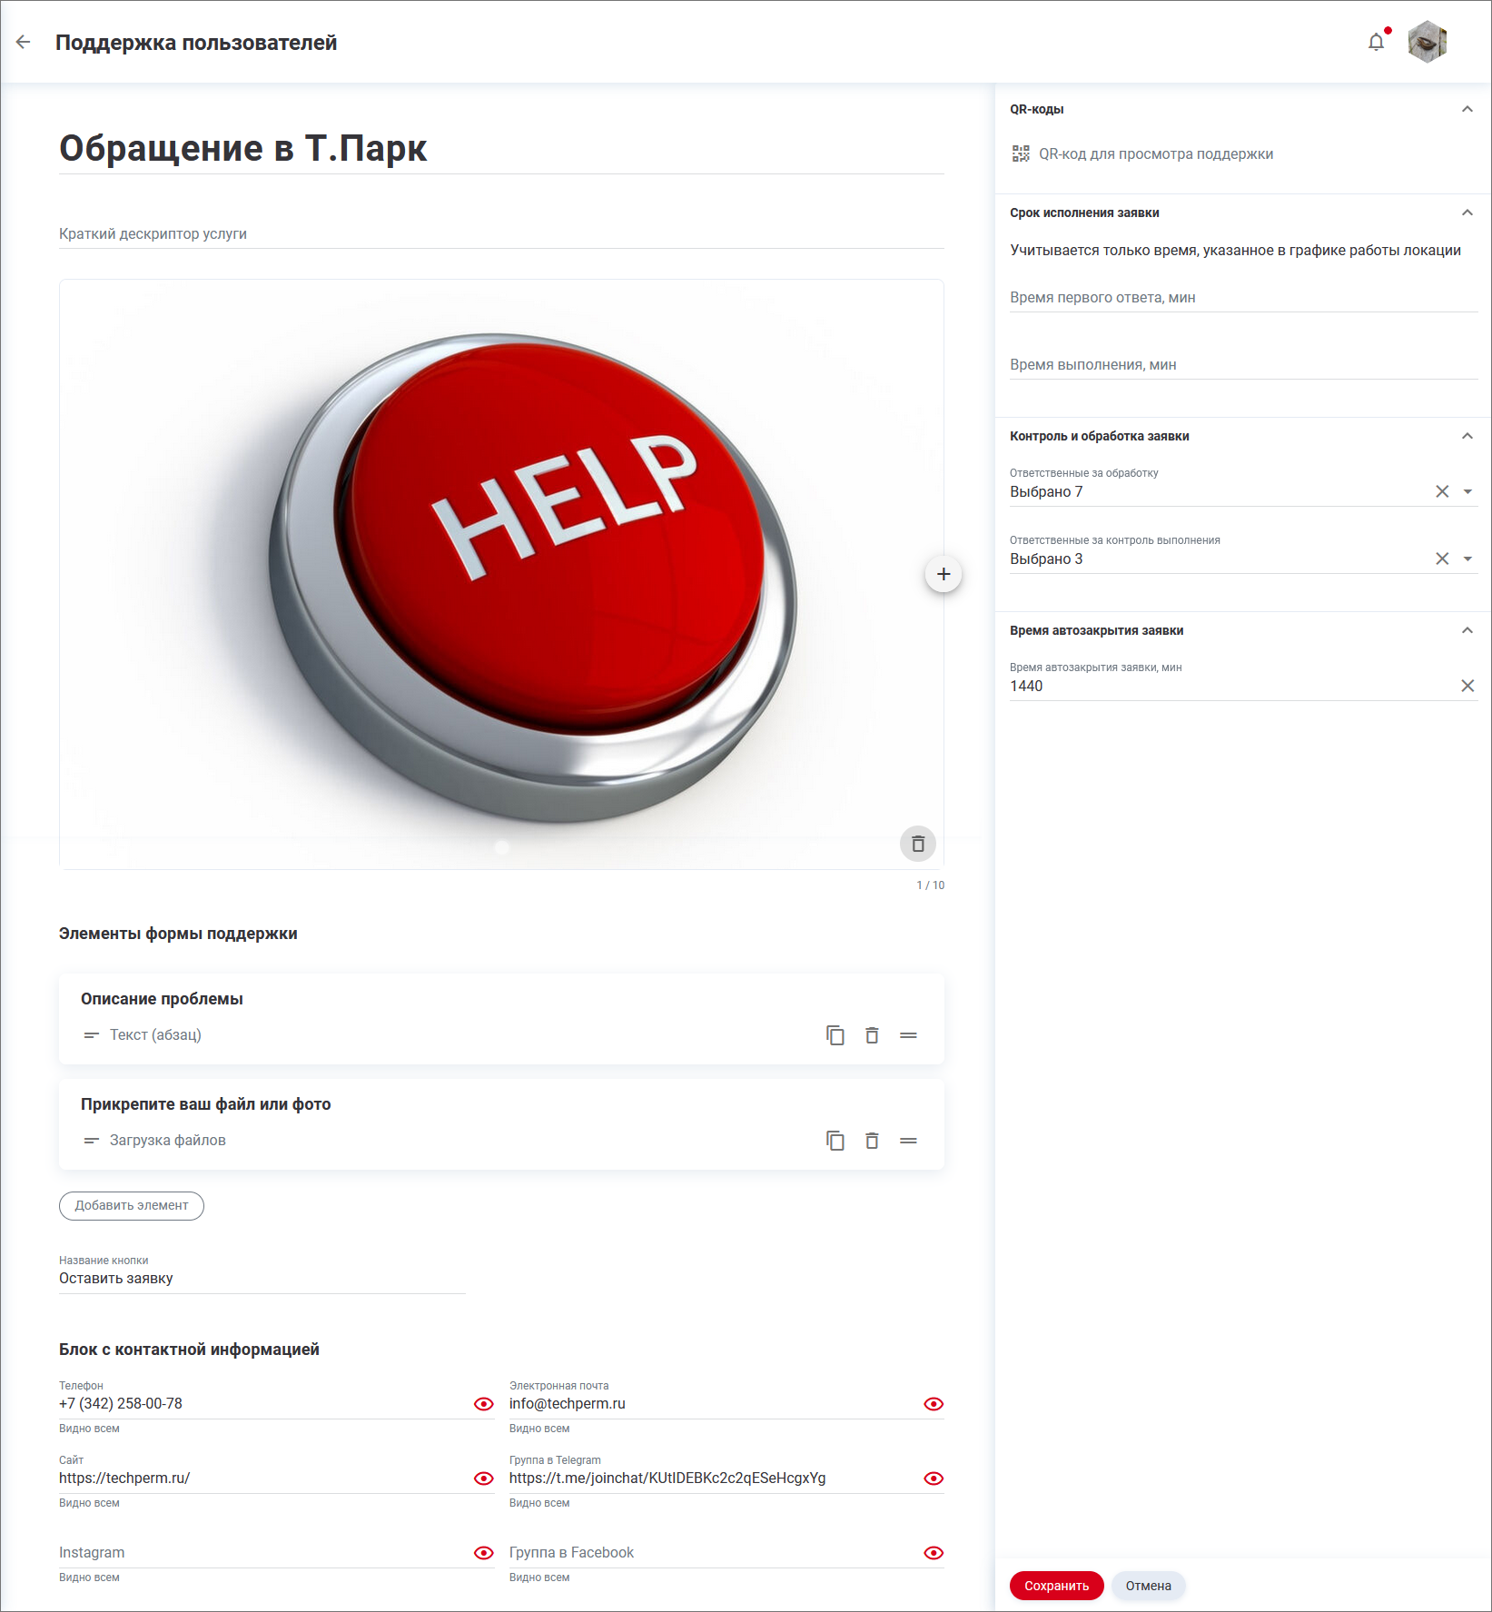
Task: Open QR-код для просмотра поддержки
Action: pyautogui.click(x=1155, y=154)
